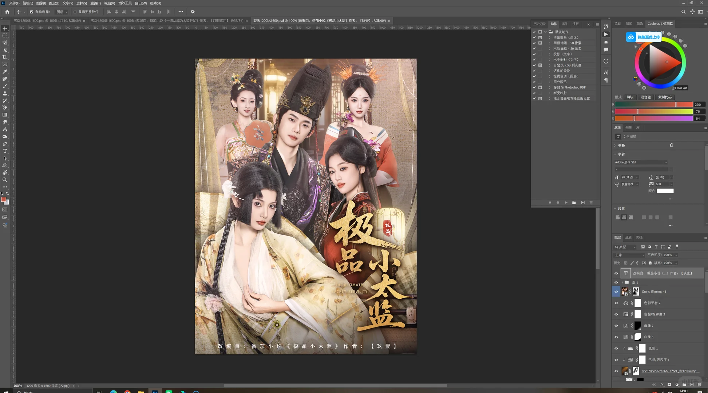Enable the 显示变换控件 checkbox

pos(75,12)
